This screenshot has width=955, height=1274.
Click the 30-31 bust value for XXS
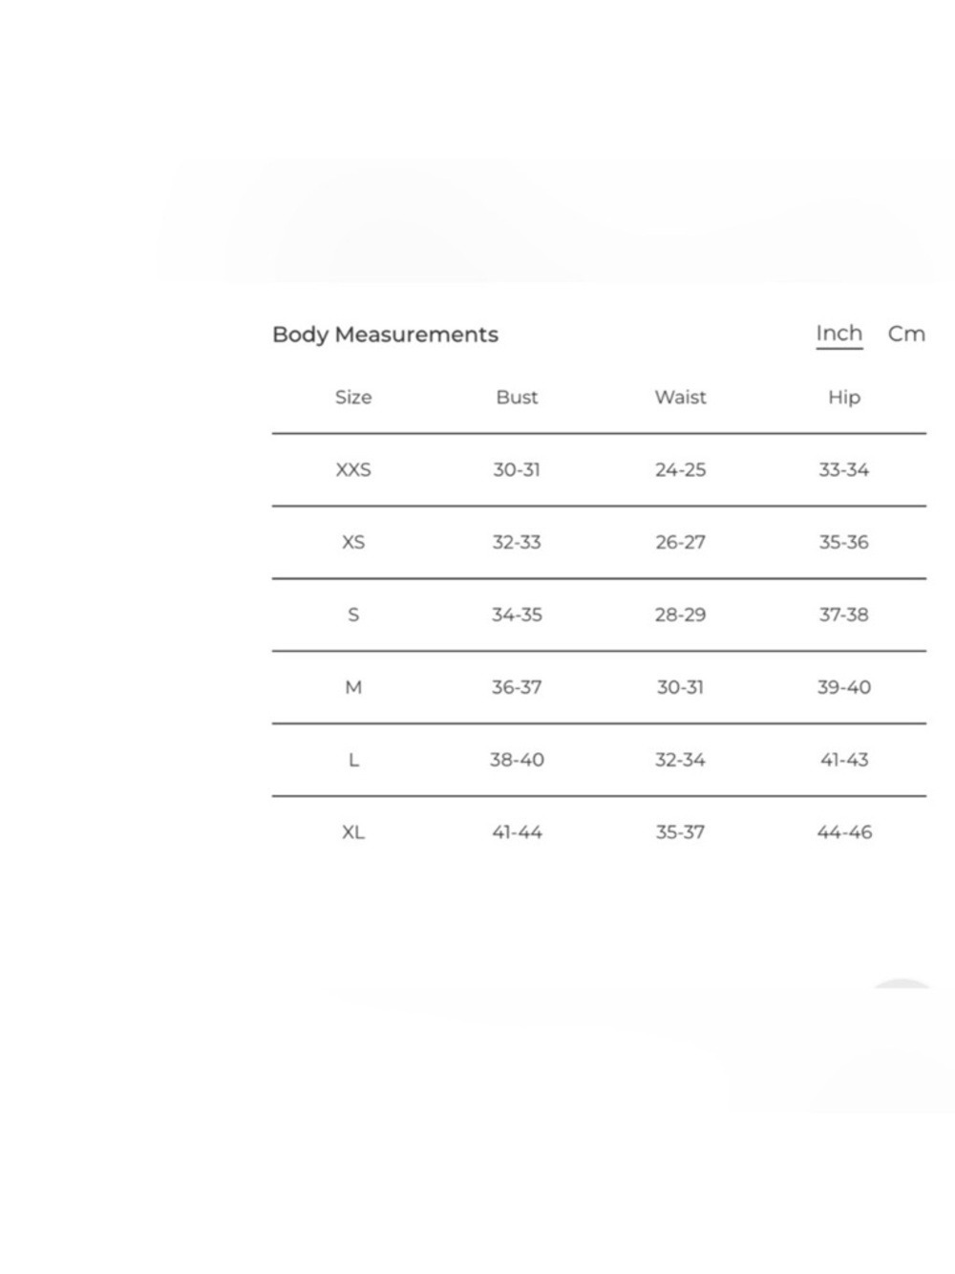pos(517,469)
